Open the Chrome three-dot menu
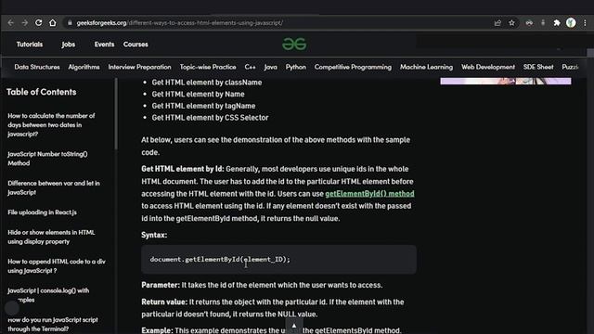The width and height of the screenshot is (594, 334). 585,23
